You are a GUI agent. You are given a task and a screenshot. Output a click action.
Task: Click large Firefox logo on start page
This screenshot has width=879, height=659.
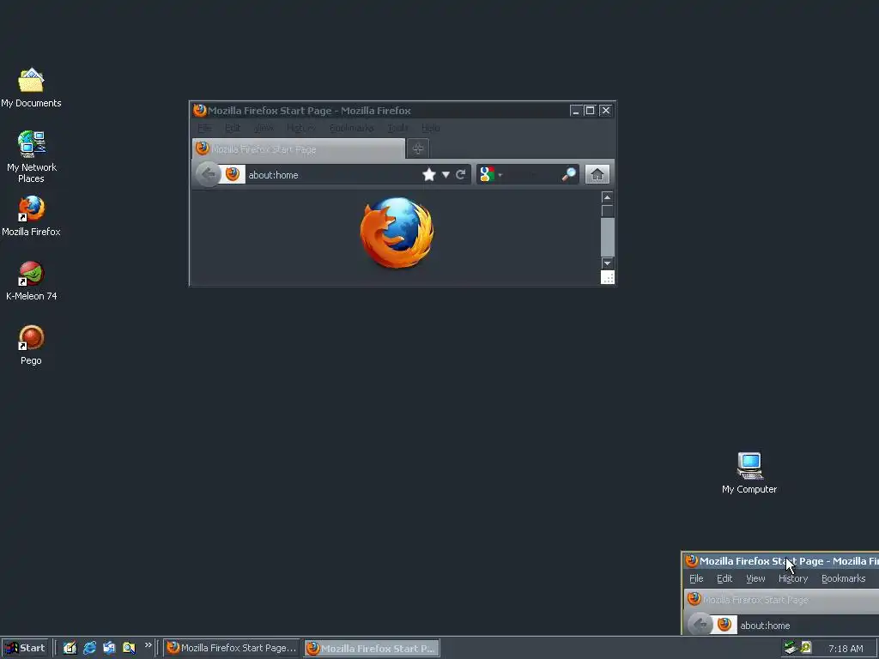click(x=397, y=233)
